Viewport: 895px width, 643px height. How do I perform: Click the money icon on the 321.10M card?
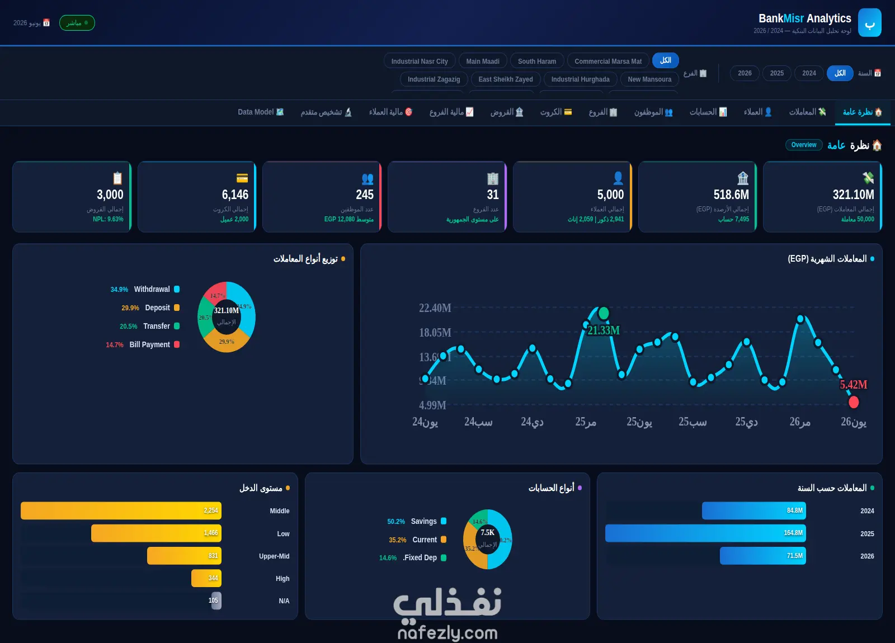click(x=868, y=178)
